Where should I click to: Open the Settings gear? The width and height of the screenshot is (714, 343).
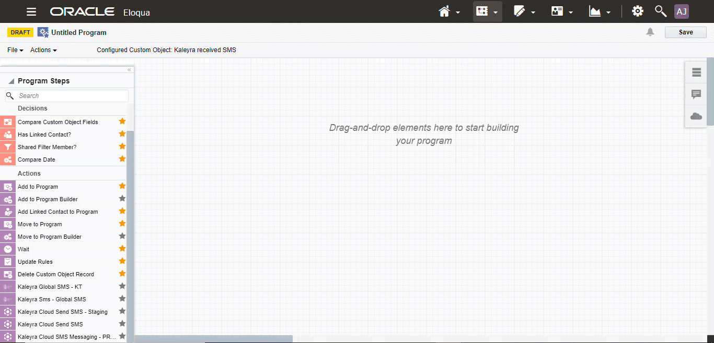point(637,11)
